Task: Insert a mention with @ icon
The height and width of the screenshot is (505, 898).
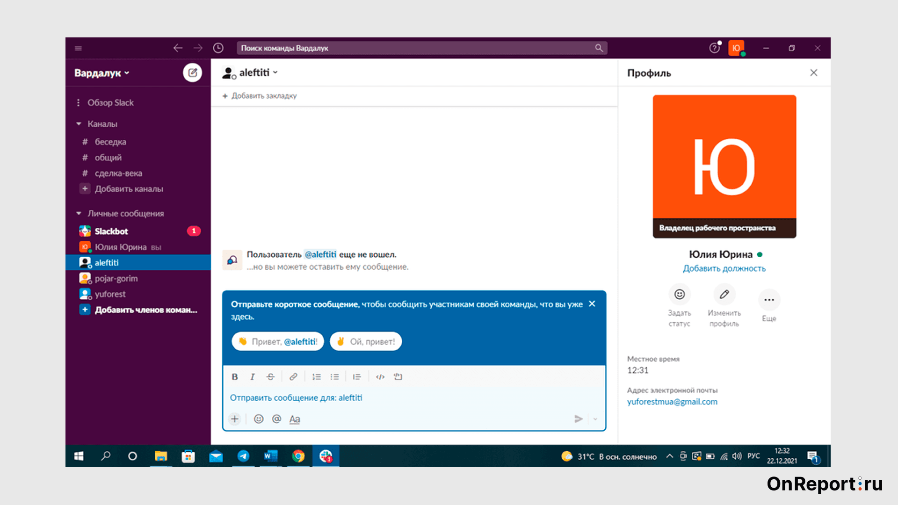Action: [x=276, y=419]
